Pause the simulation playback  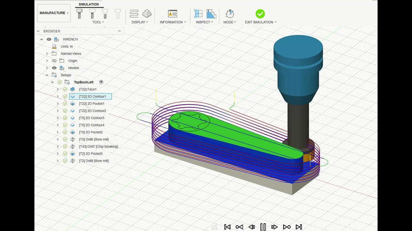263,227
